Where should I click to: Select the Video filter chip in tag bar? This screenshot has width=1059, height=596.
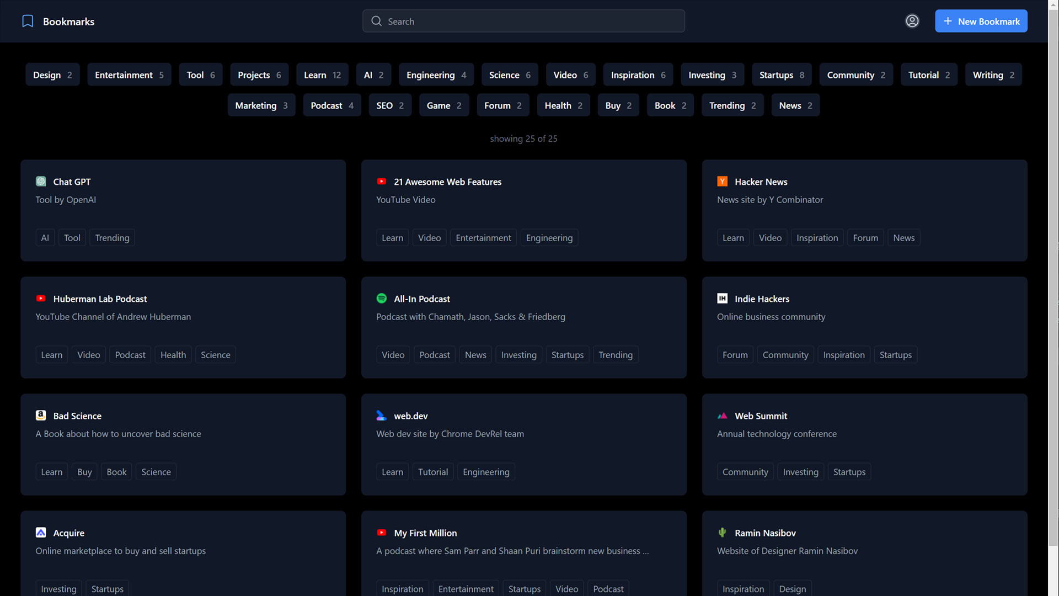tap(571, 74)
